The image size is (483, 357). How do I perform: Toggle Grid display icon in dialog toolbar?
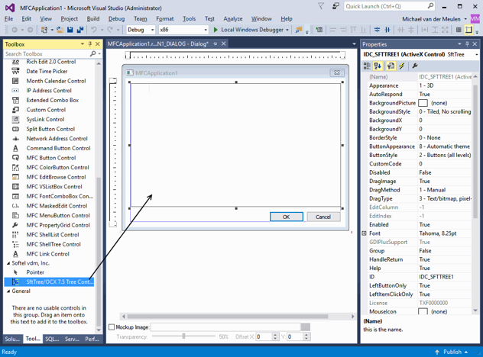point(459,30)
